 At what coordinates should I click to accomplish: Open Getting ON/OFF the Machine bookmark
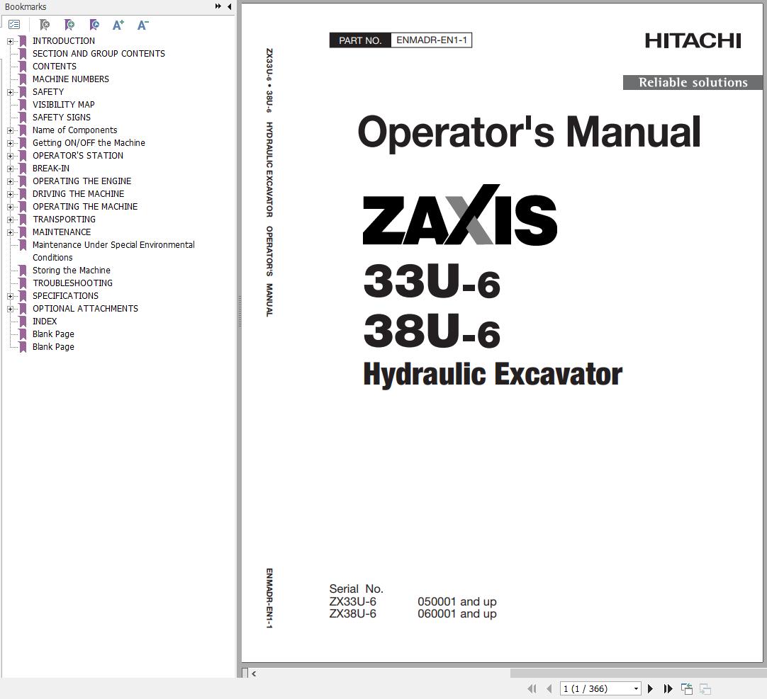89,143
